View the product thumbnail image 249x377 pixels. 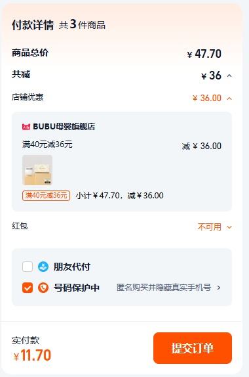pos(37,170)
